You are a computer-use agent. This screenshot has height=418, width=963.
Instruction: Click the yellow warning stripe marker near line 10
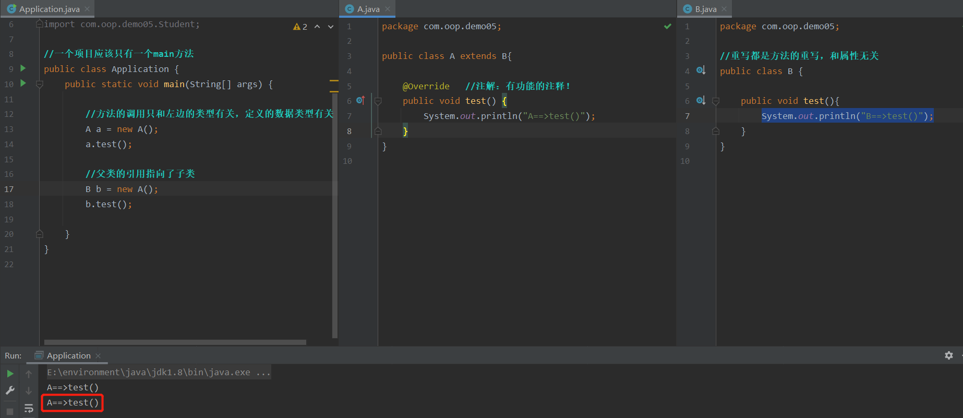pyautogui.click(x=334, y=81)
